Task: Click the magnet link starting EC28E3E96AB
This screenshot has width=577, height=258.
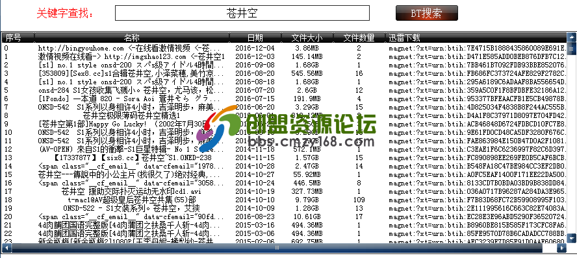Action: click(x=477, y=217)
